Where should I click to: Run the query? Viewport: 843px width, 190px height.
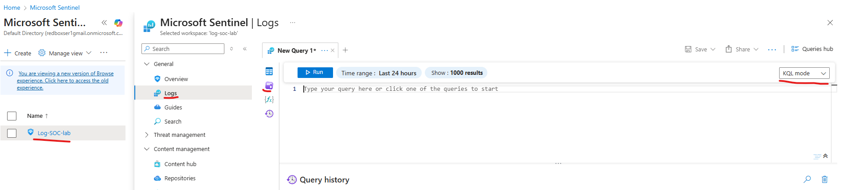315,73
